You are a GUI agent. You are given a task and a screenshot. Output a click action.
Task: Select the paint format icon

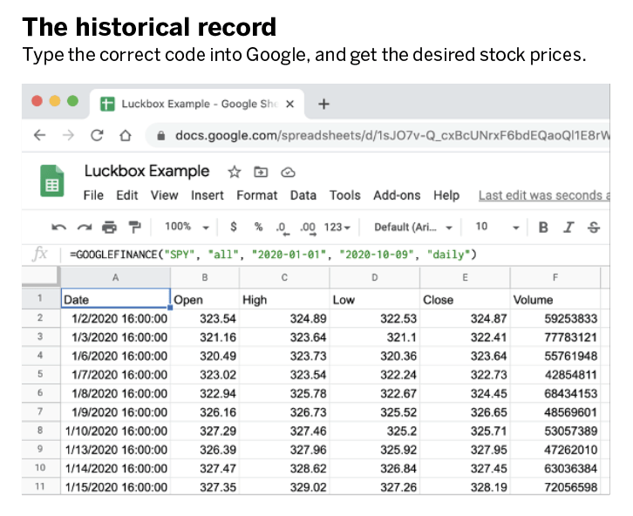(134, 227)
